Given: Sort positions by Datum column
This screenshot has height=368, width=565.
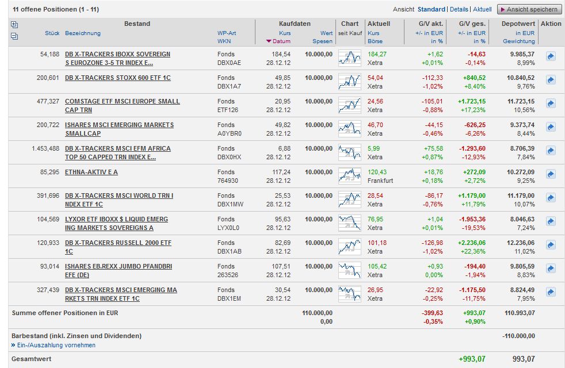Looking at the screenshot, I should click(281, 41).
